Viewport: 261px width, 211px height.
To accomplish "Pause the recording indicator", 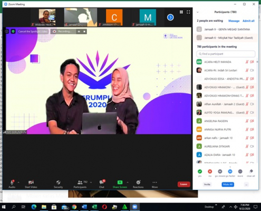I will click(x=79, y=32).
